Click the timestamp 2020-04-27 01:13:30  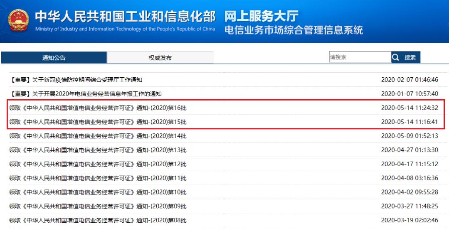[410, 150]
